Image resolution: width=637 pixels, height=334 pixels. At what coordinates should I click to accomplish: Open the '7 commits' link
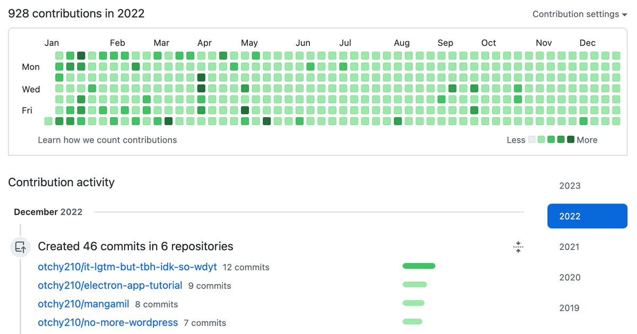click(x=205, y=323)
